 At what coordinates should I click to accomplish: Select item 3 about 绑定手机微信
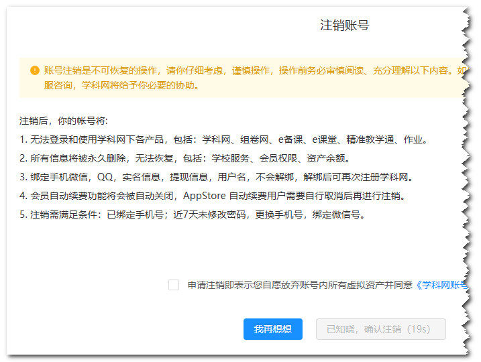pyautogui.click(x=216, y=177)
